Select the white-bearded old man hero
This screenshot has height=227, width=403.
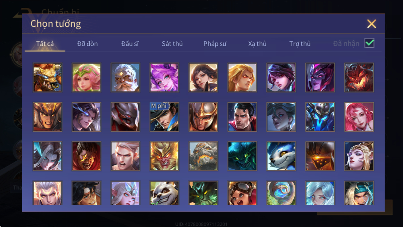[125, 78]
